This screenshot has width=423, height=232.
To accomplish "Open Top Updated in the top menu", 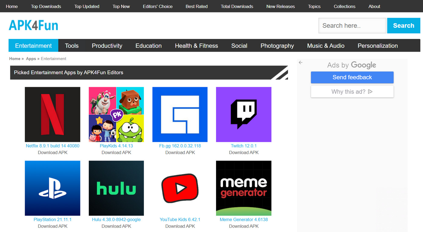I will point(87,6).
